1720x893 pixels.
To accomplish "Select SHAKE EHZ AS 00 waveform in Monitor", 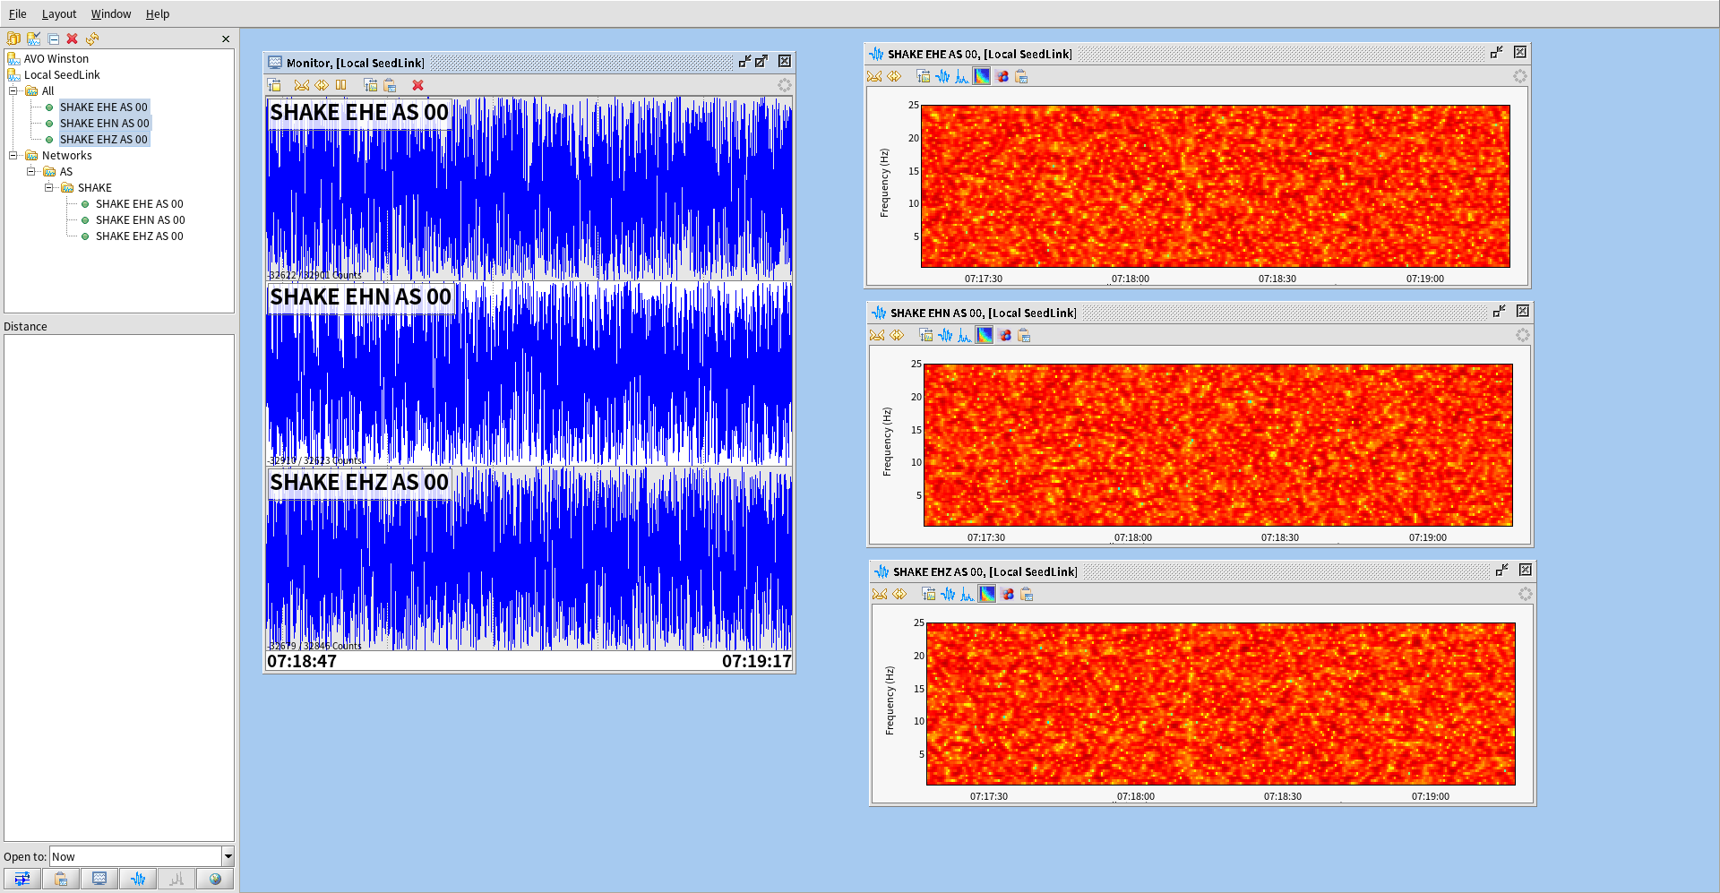I will coord(529,558).
